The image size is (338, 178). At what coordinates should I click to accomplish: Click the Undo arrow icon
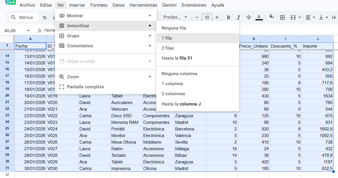45,17
